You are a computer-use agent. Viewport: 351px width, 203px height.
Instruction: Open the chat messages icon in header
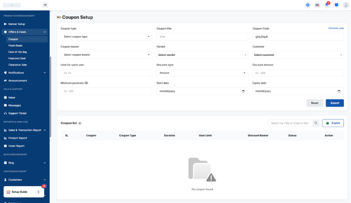point(336,5)
